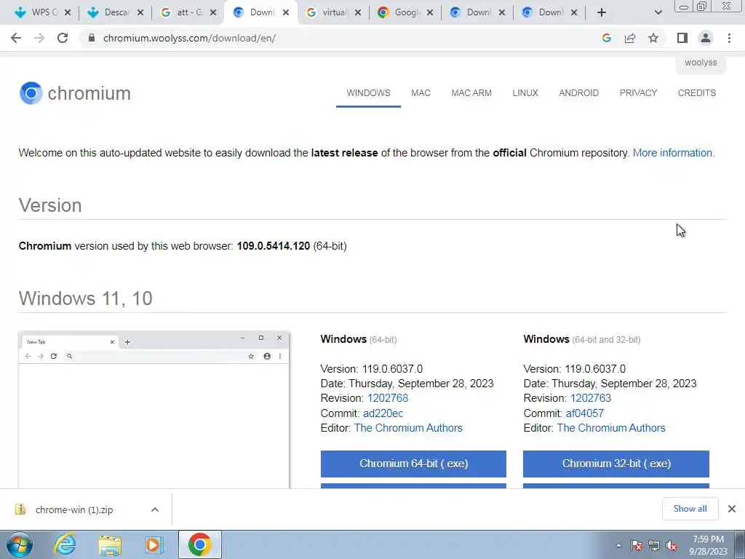Select the MAC navigation item

[421, 93]
